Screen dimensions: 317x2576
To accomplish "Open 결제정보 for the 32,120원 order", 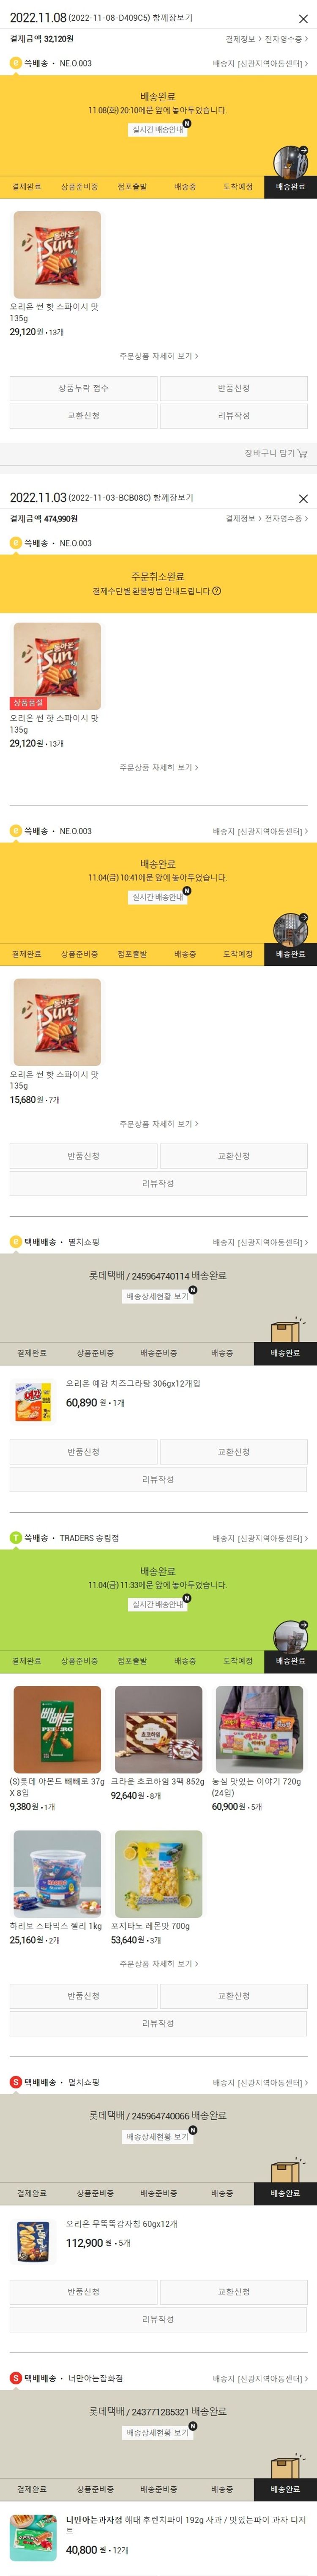I will [x=242, y=39].
